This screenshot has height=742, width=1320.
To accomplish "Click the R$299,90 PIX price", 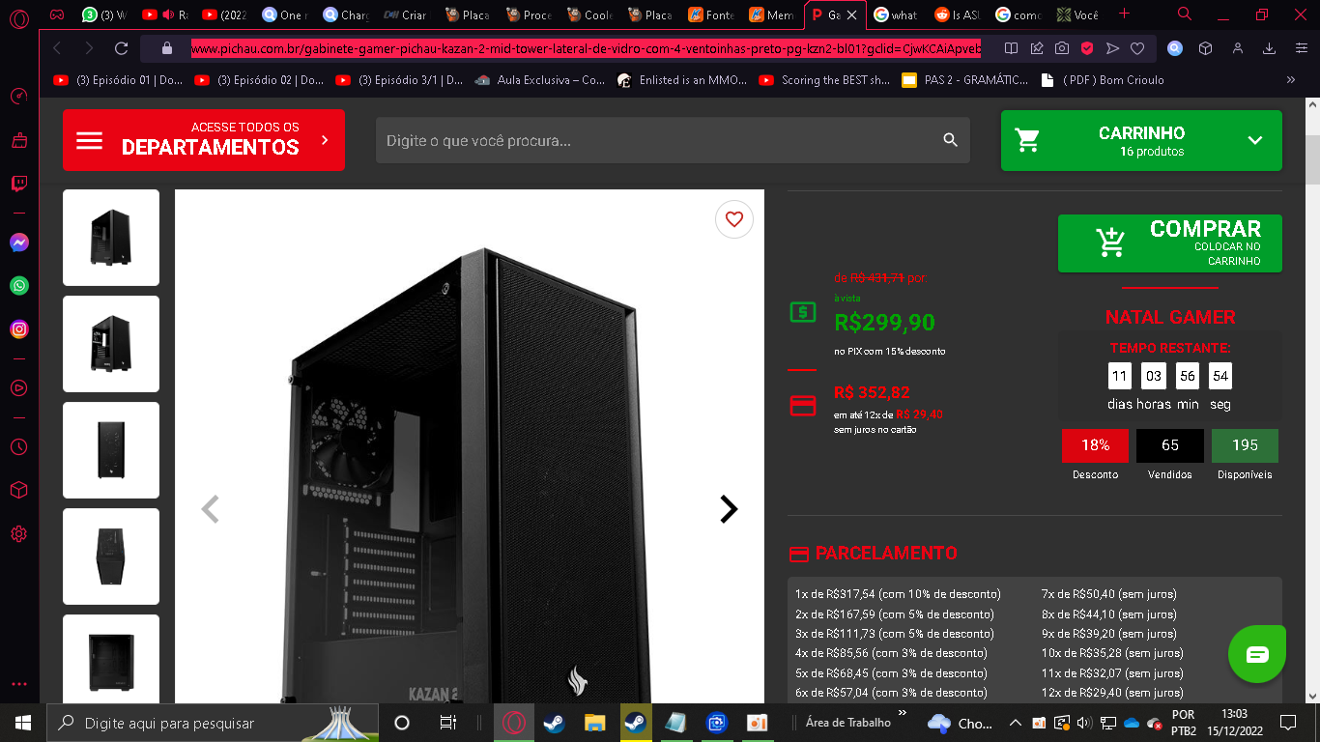I will (885, 322).
